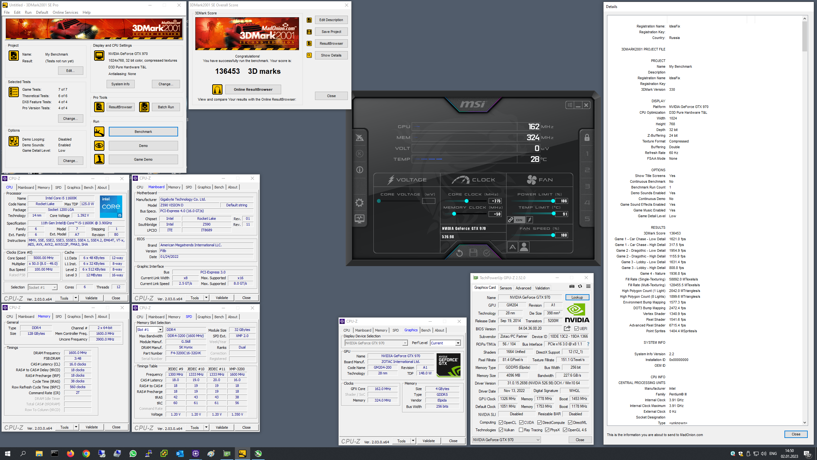The width and height of the screenshot is (817, 460).
Task: Click the MSI Afterburner settings gear icon
Action: coord(359,203)
